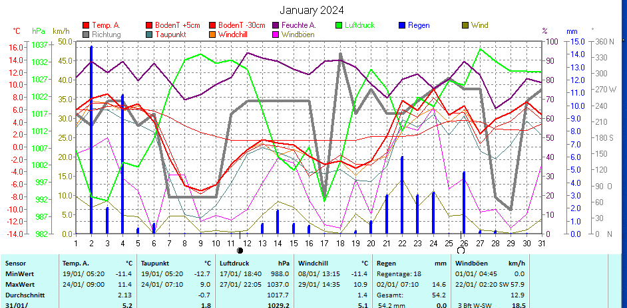Select the 'Richtung' legend label

(x=106, y=35)
